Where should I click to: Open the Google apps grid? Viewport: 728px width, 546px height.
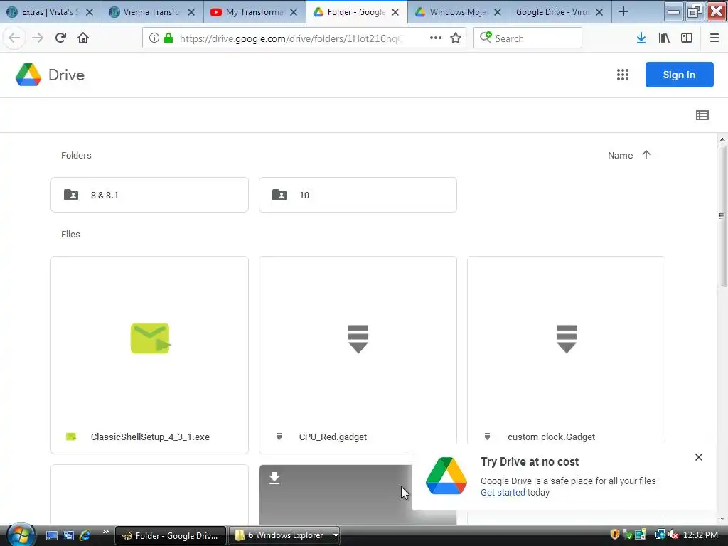[x=623, y=75]
